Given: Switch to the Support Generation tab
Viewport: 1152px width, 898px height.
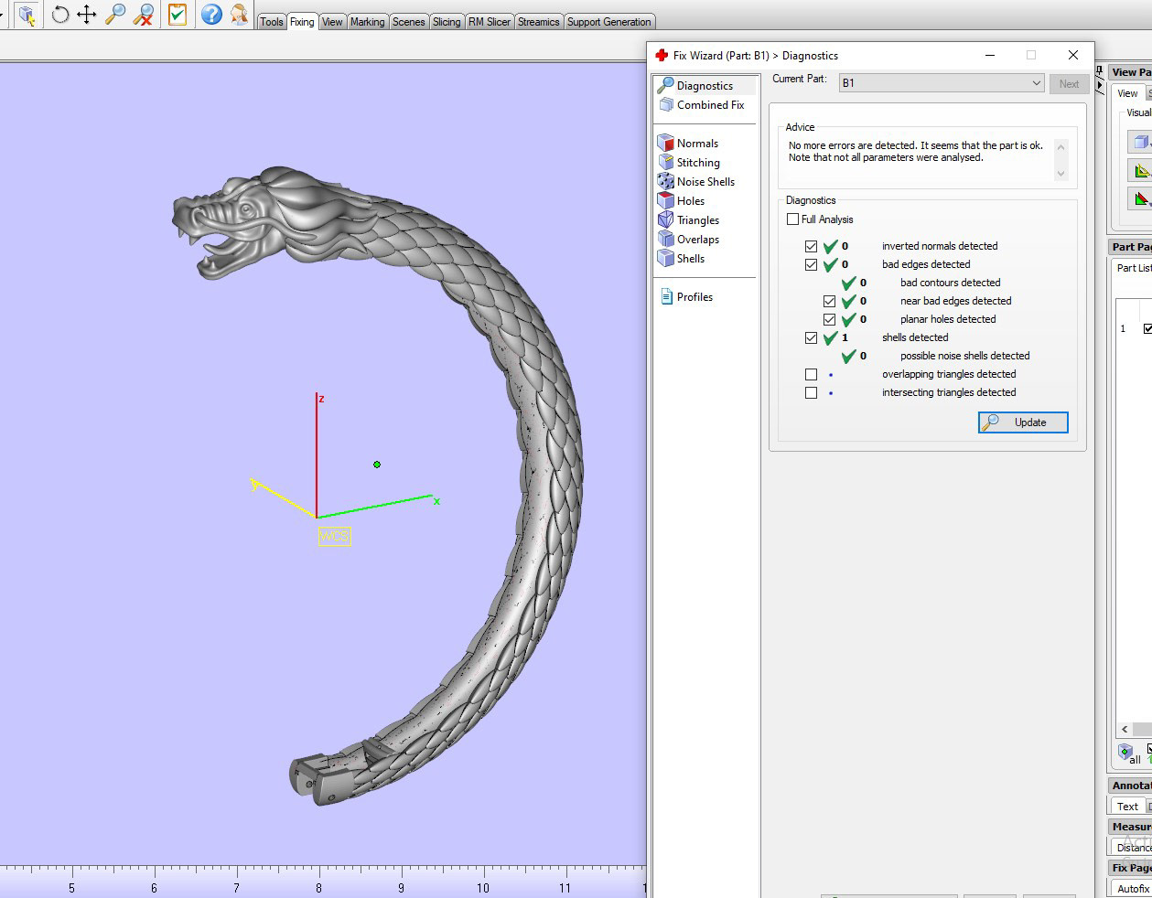Looking at the screenshot, I should coord(608,22).
